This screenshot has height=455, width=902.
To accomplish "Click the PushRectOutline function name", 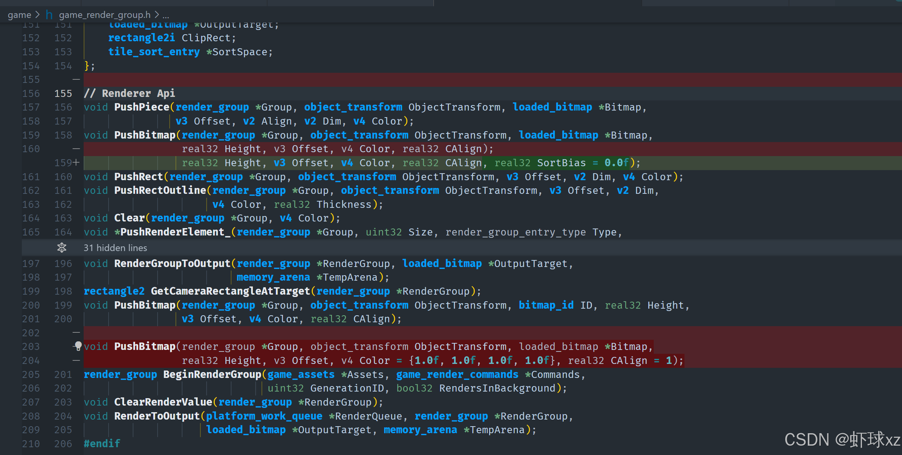I will (160, 190).
